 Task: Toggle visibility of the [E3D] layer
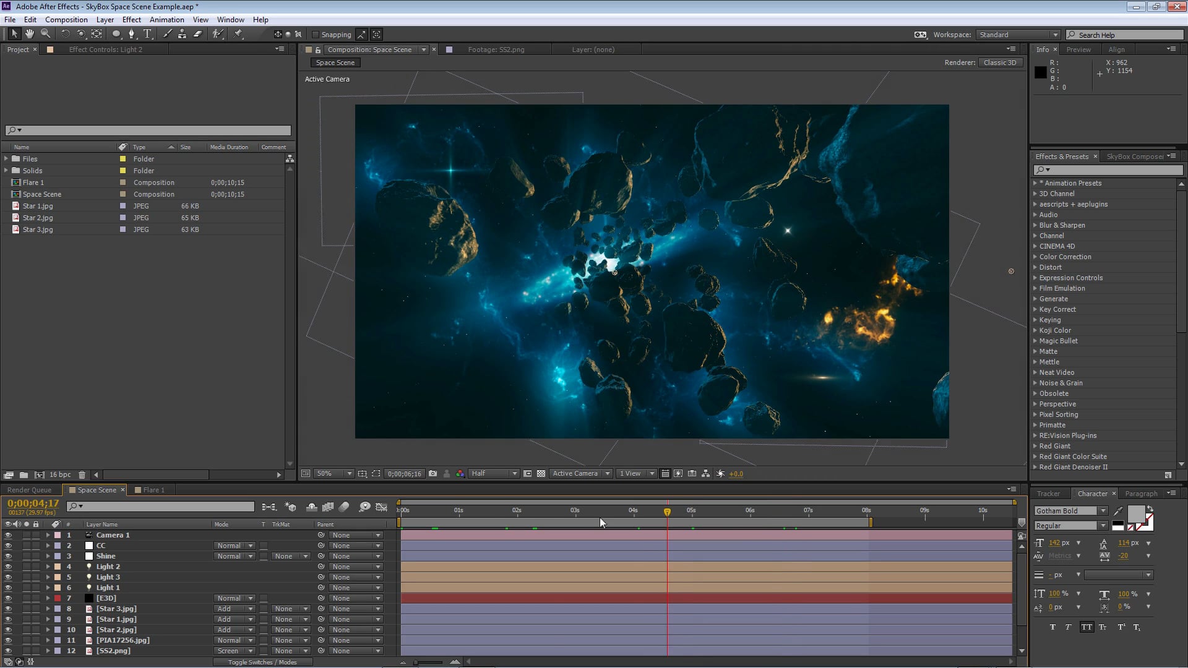[8, 598]
